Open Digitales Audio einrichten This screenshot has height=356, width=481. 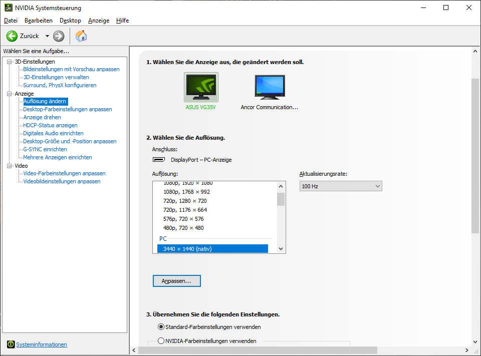coord(54,133)
